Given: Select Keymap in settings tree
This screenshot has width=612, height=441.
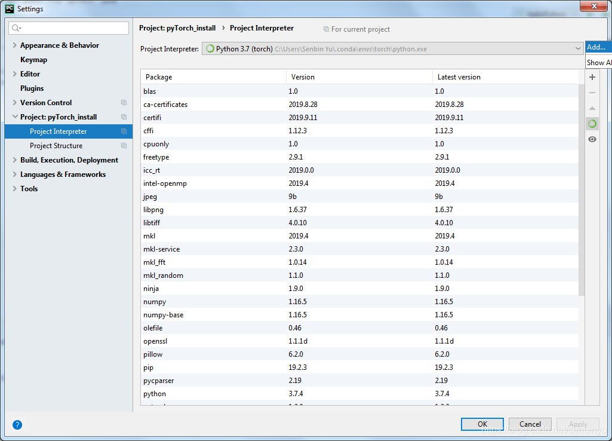Looking at the screenshot, I should (33, 60).
